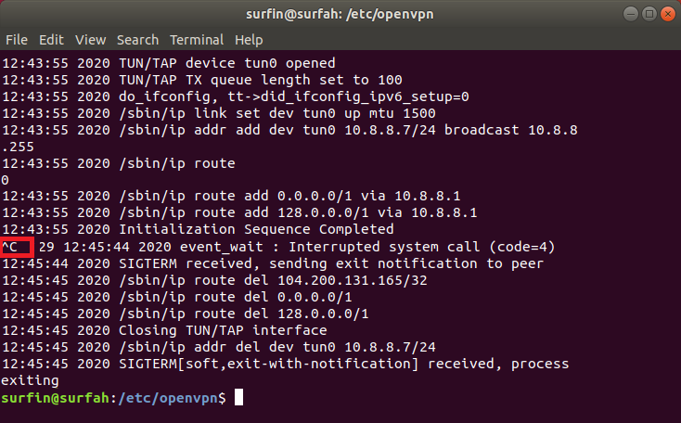Click the cursor block at the prompt
Screen dimensions: 681x423
[238, 398]
